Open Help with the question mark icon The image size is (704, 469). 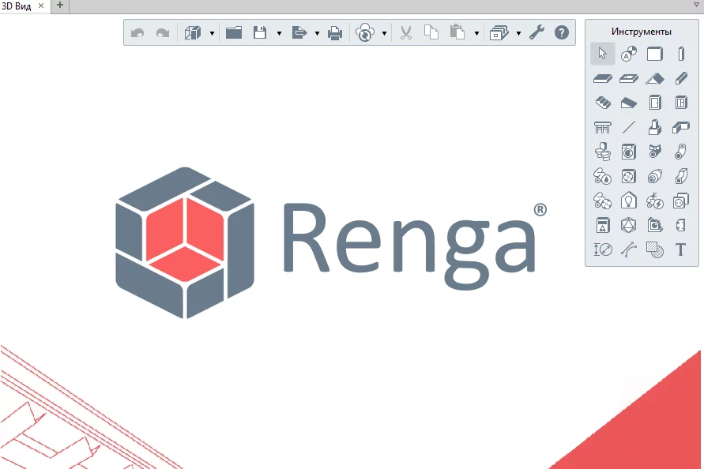tap(562, 32)
